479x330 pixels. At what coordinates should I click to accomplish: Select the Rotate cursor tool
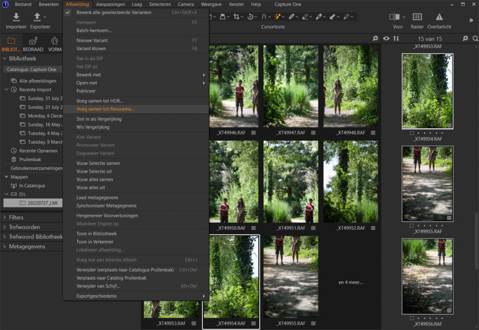tap(250, 17)
